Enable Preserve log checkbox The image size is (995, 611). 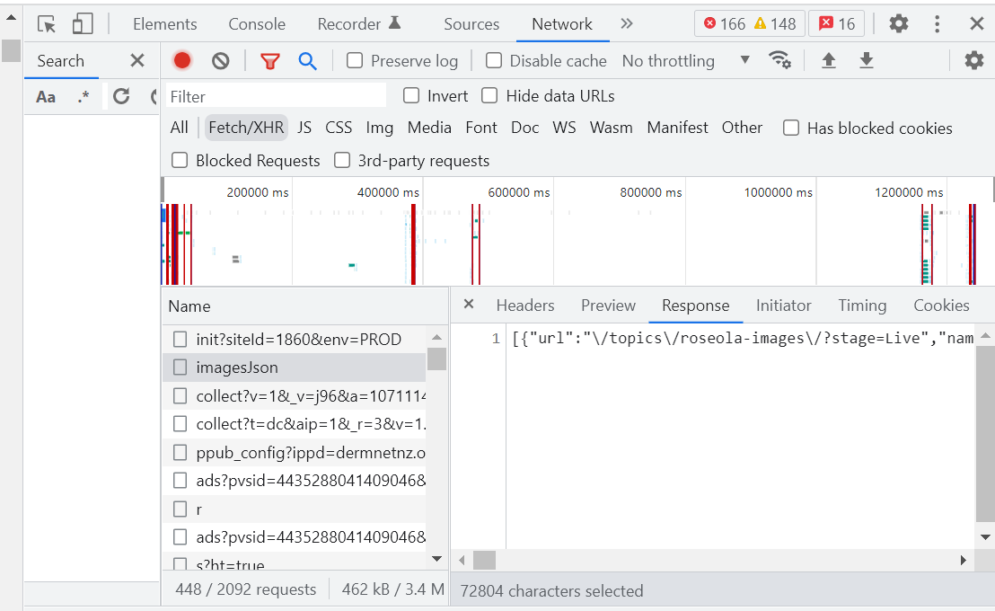pyautogui.click(x=355, y=60)
